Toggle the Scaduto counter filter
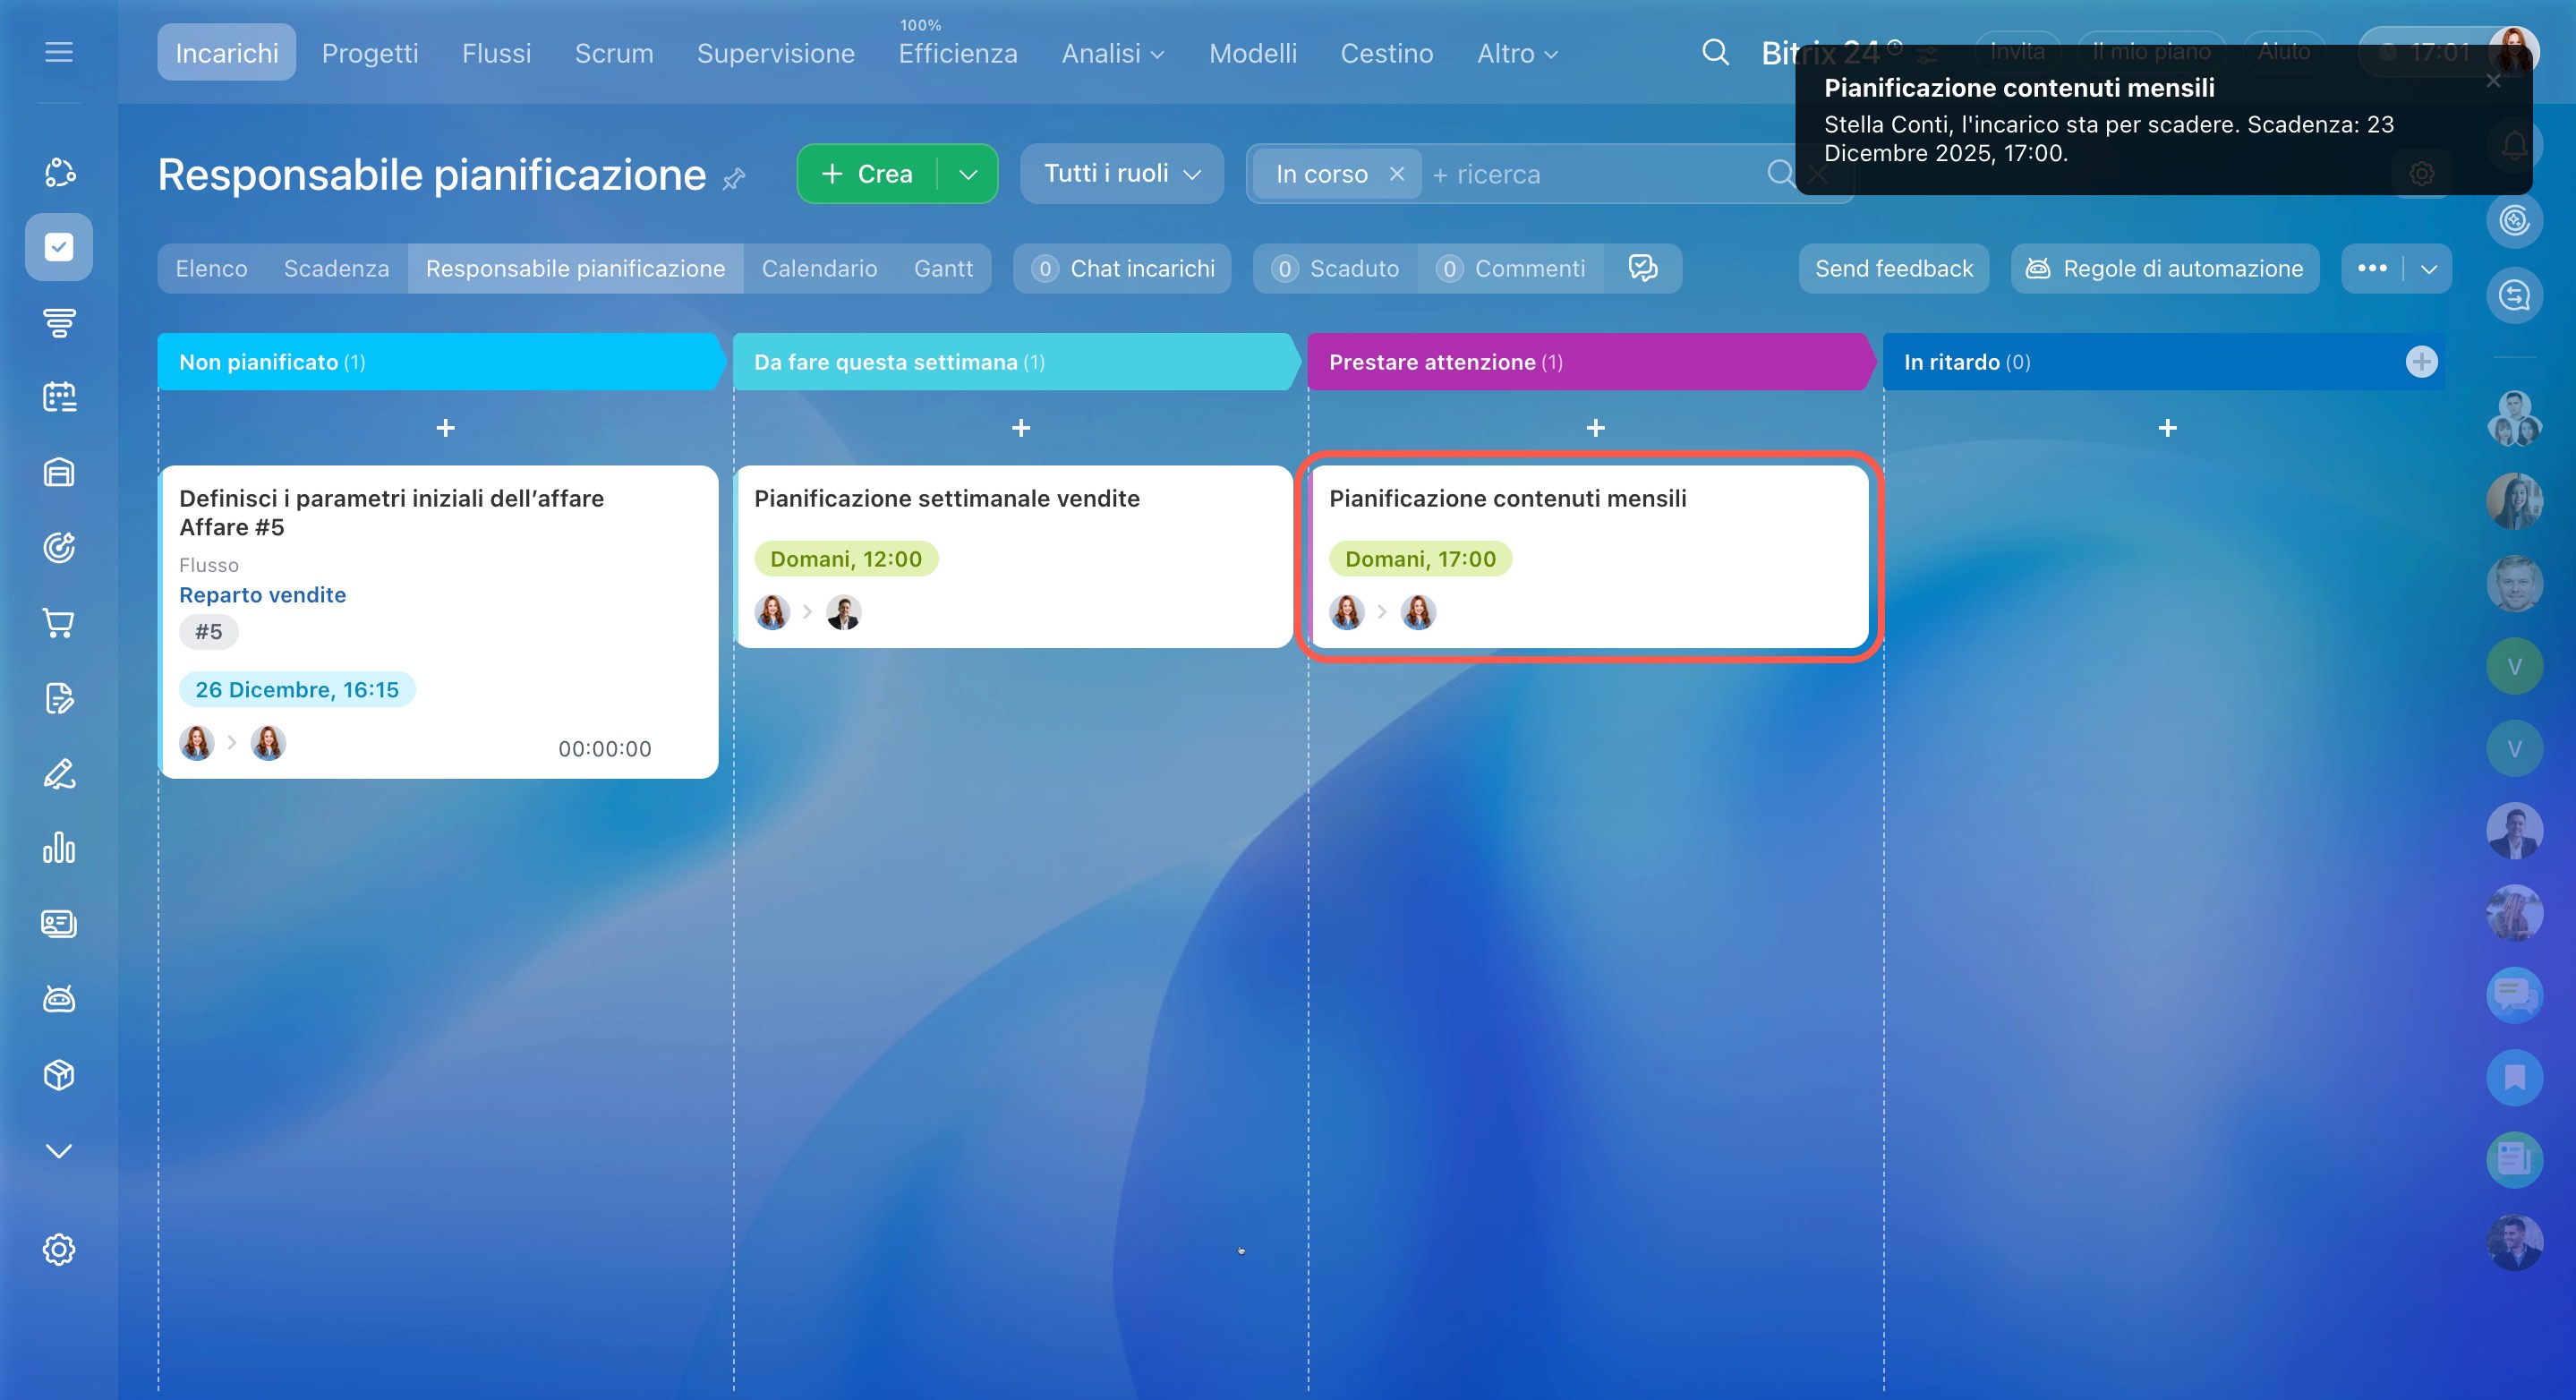Screen dimensions: 2576x1400 coord(1335,268)
